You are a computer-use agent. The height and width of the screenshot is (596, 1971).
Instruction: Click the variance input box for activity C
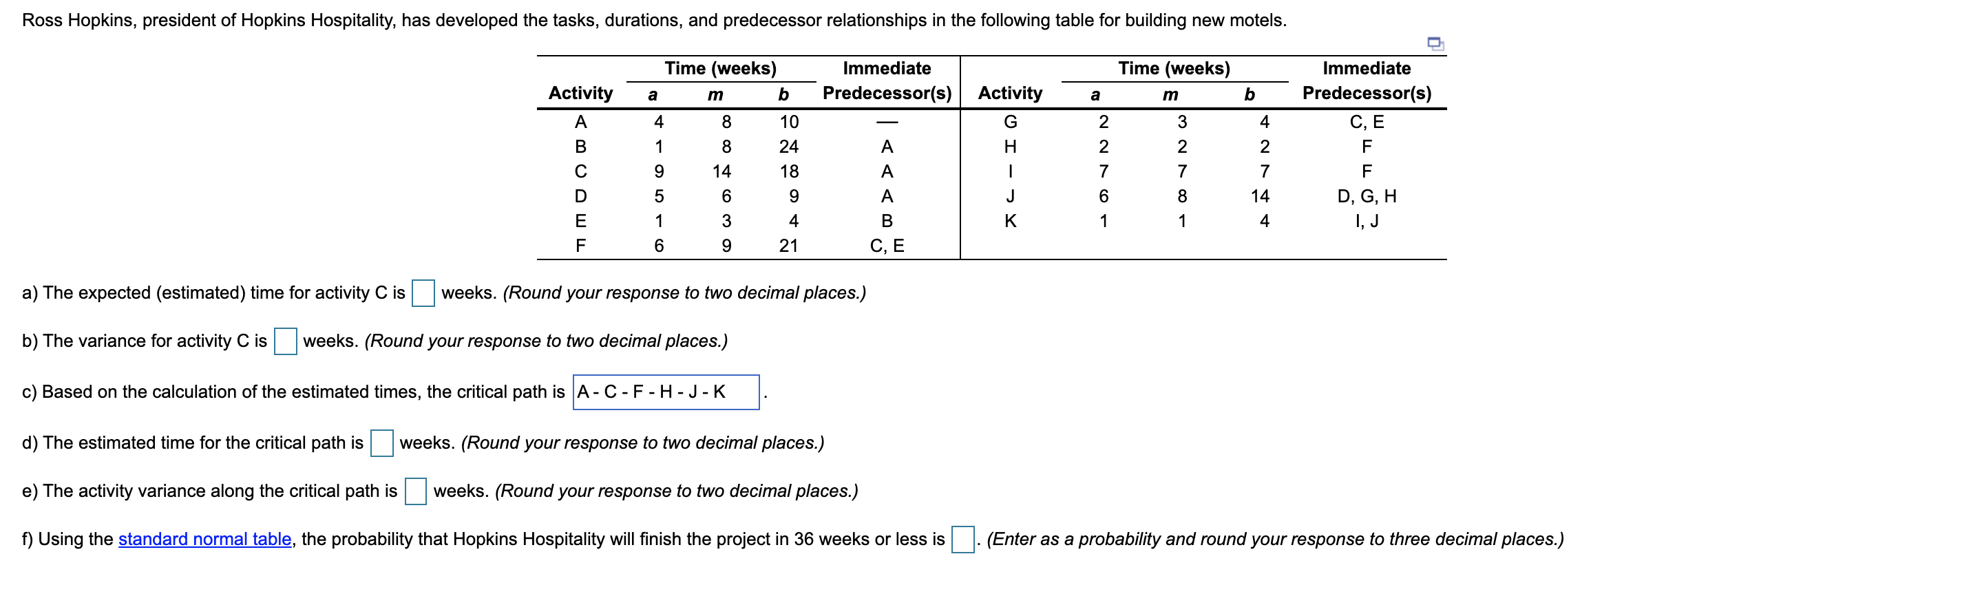(286, 341)
